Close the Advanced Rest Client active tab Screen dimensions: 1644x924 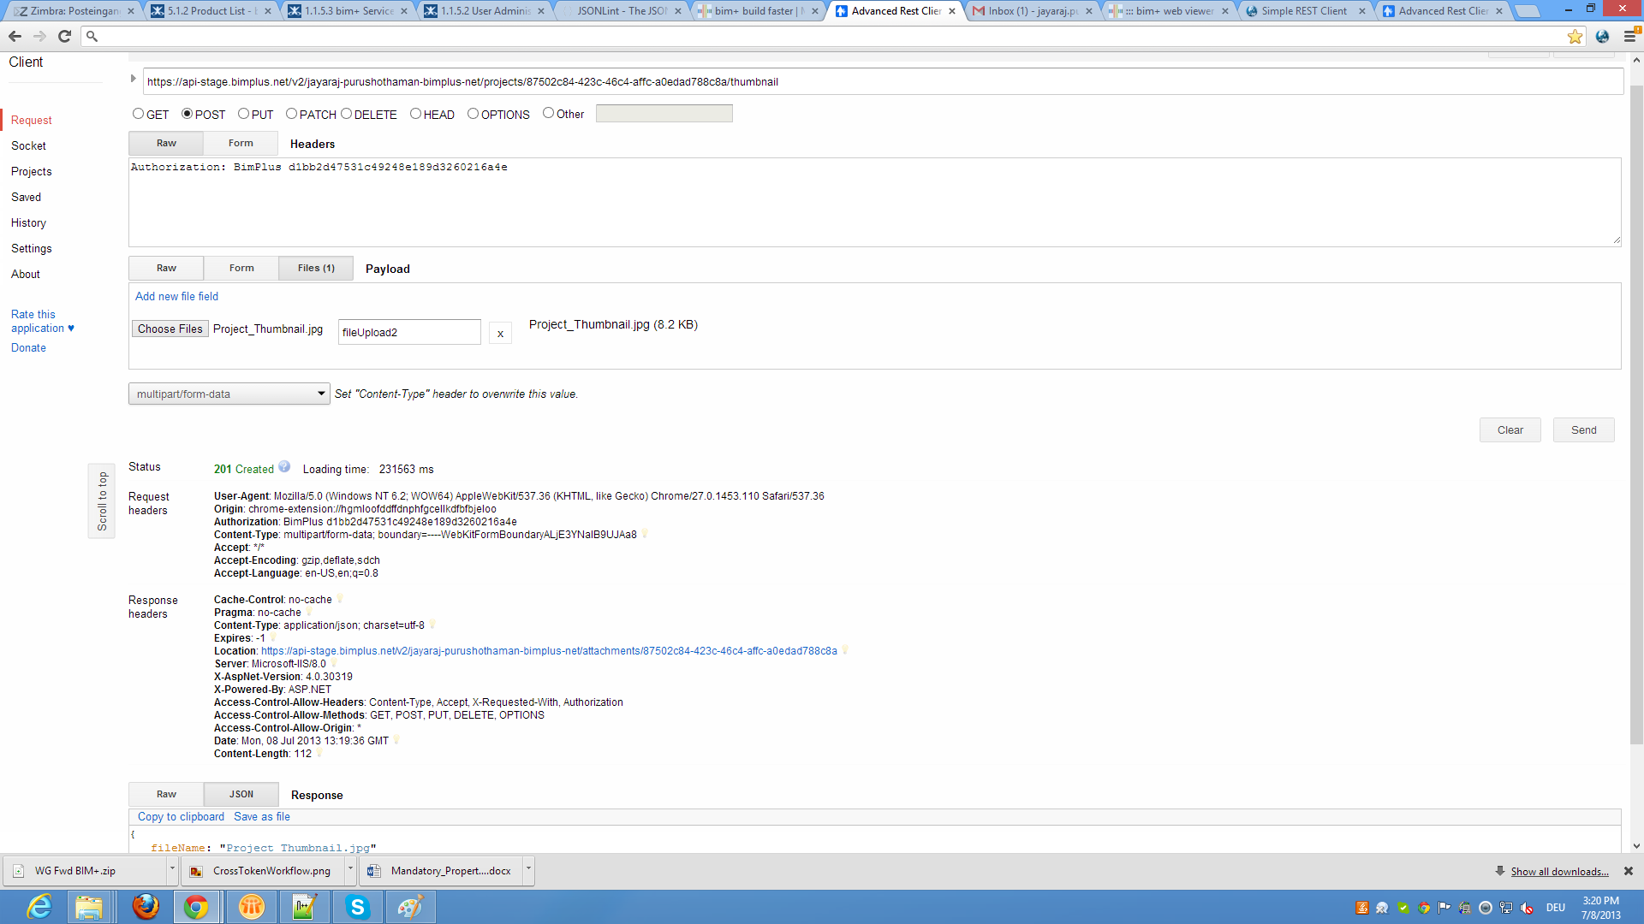pyautogui.click(x=952, y=11)
